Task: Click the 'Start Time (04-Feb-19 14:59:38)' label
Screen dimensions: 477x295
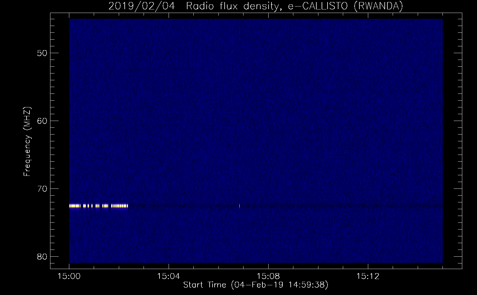Action: click(x=256, y=285)
